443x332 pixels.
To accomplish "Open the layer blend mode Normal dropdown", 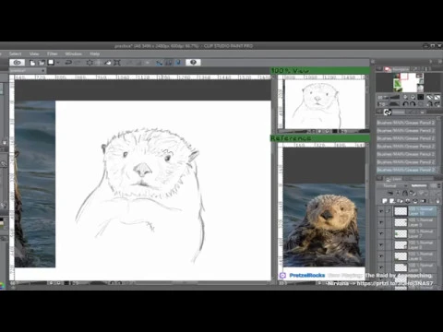I will click(392, 185).
